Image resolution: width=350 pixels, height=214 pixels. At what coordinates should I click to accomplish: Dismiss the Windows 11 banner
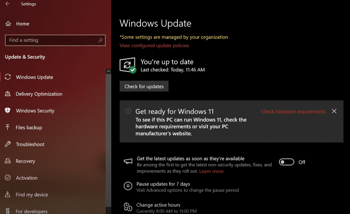coord(334,111)
